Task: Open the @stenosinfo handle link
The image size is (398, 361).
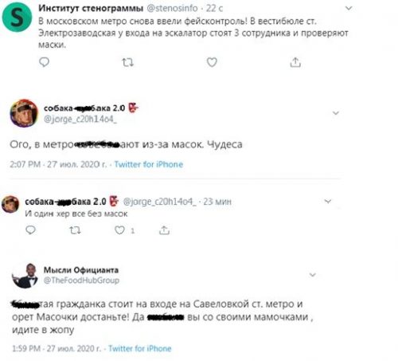Action: (x=173, y=8)
